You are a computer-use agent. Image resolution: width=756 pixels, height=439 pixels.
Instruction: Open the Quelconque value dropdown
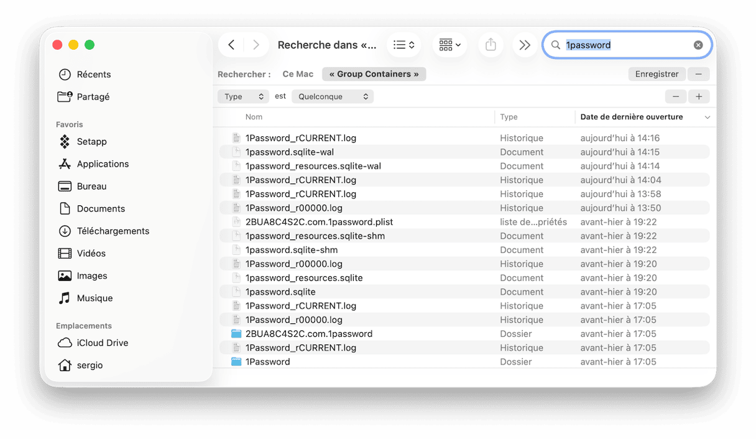point(333,96)
